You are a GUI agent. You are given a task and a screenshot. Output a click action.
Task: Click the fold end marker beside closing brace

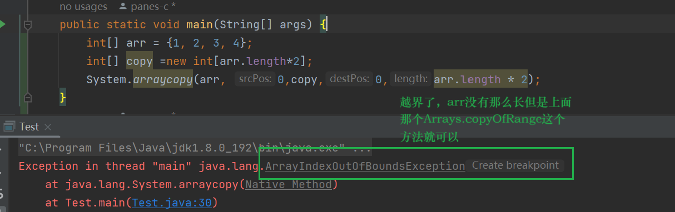tap(28, 98)
